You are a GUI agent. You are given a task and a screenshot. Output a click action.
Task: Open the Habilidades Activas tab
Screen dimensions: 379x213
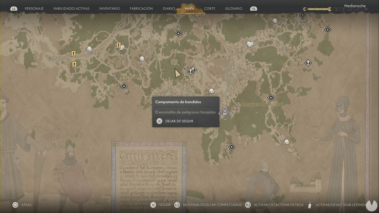[71, 9]
